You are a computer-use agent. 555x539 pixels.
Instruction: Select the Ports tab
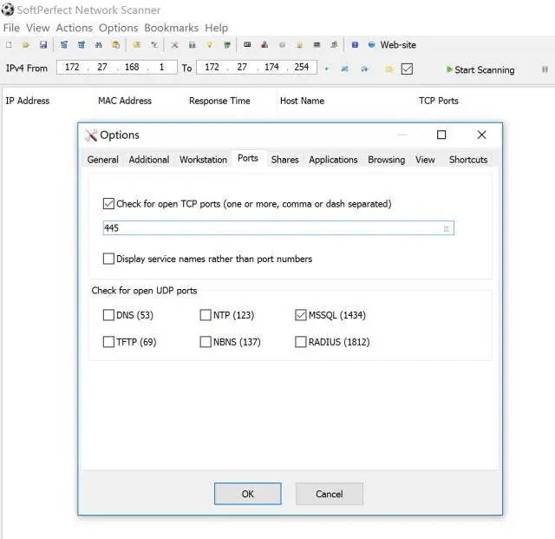248,158
